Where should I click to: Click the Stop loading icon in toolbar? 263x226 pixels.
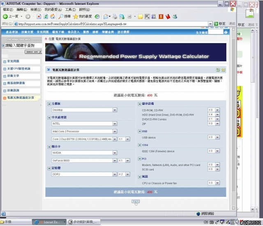click(x=39, y=16)
